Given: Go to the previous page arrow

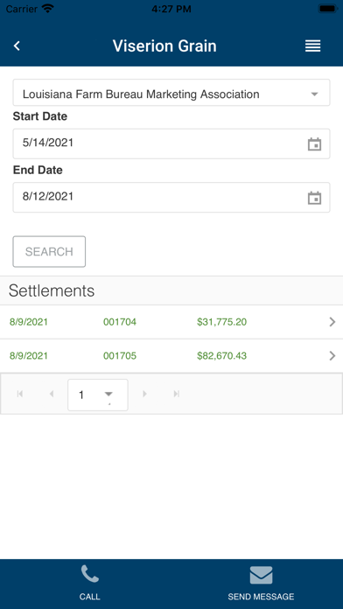Looking at the screenshot, I should [52, 395].
